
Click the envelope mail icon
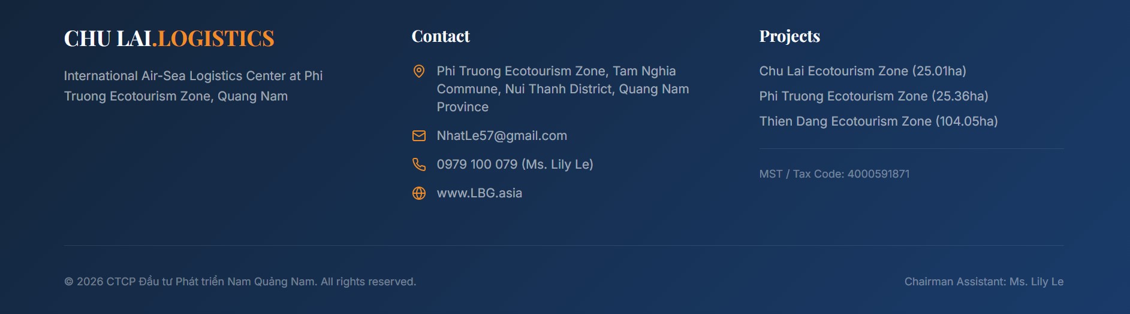(419, 136)
